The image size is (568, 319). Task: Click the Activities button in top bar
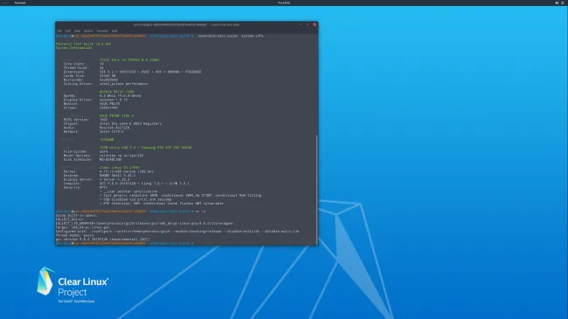(5, 3)
